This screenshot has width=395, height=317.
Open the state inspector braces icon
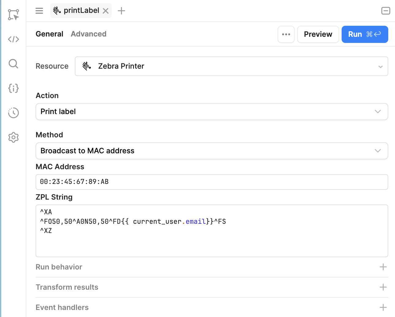click(x=13, y=88)
